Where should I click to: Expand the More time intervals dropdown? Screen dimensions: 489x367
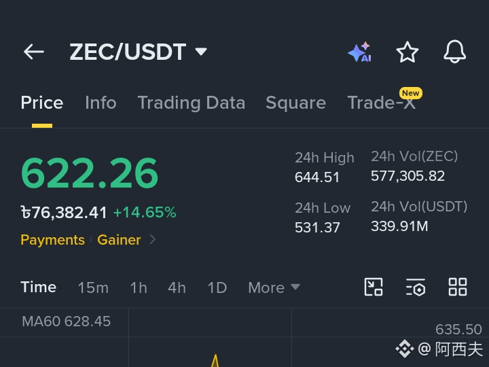pos(274,287)
